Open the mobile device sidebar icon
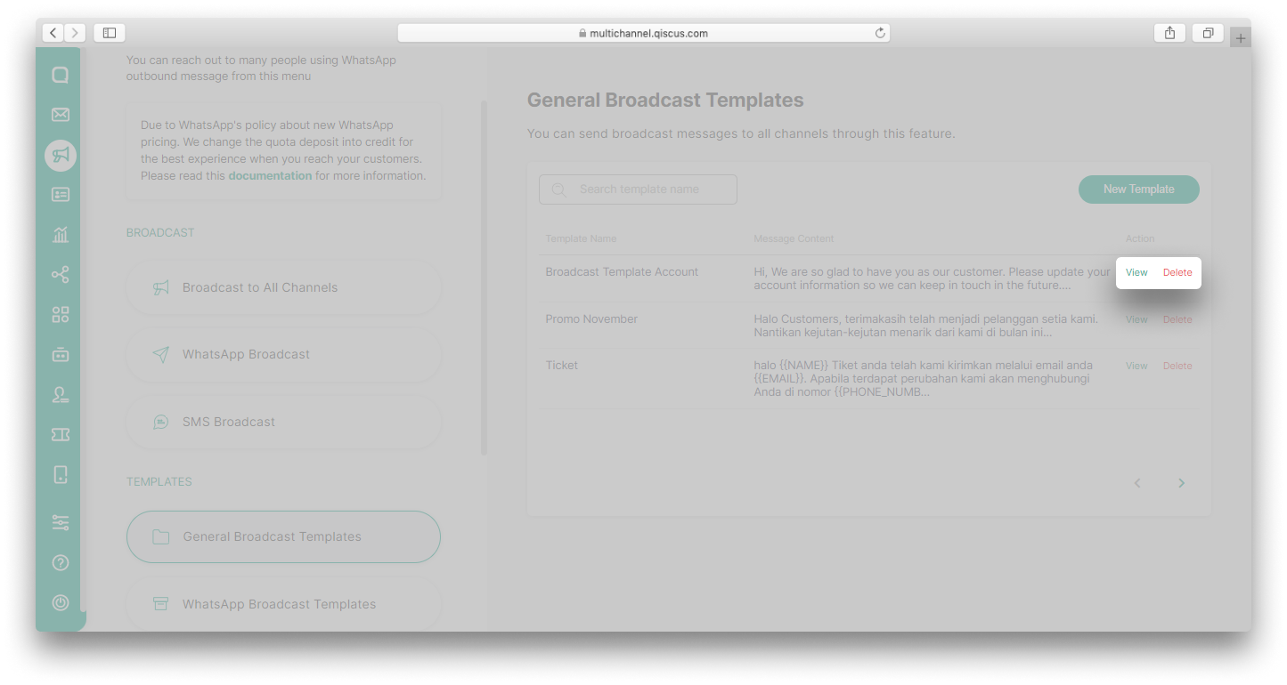Screen dimensions: 1287x685 (61, 474)
